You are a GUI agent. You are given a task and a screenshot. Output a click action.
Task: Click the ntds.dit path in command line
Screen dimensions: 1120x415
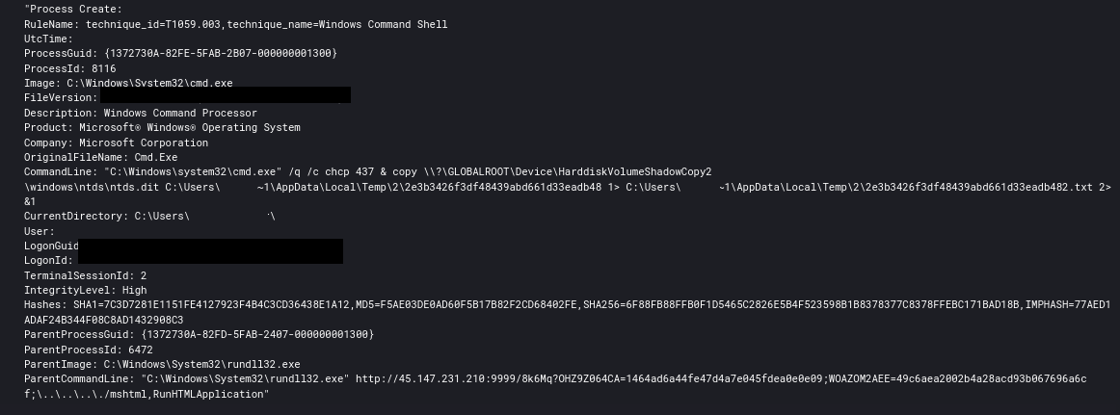click(93, 187)
